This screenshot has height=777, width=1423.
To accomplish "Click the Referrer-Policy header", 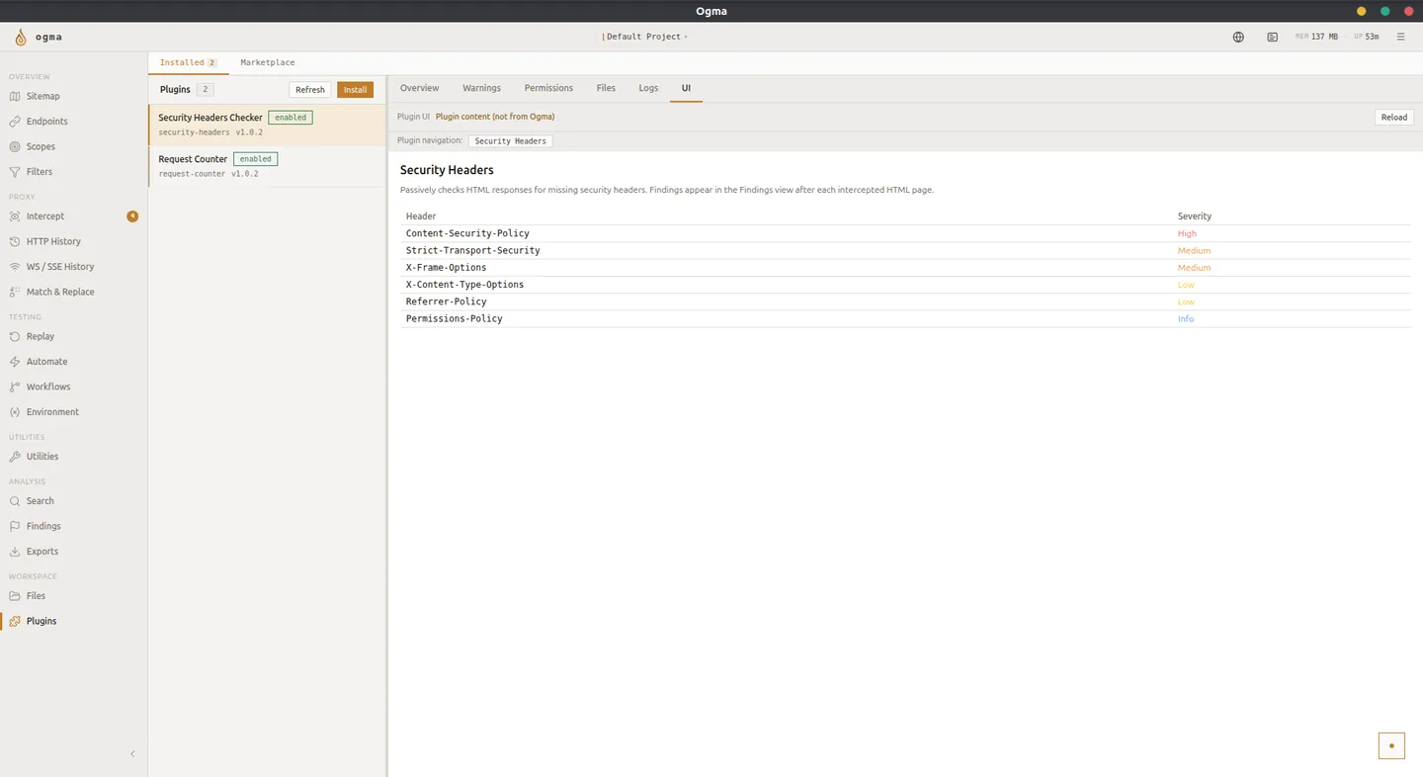I will [446, 302].
